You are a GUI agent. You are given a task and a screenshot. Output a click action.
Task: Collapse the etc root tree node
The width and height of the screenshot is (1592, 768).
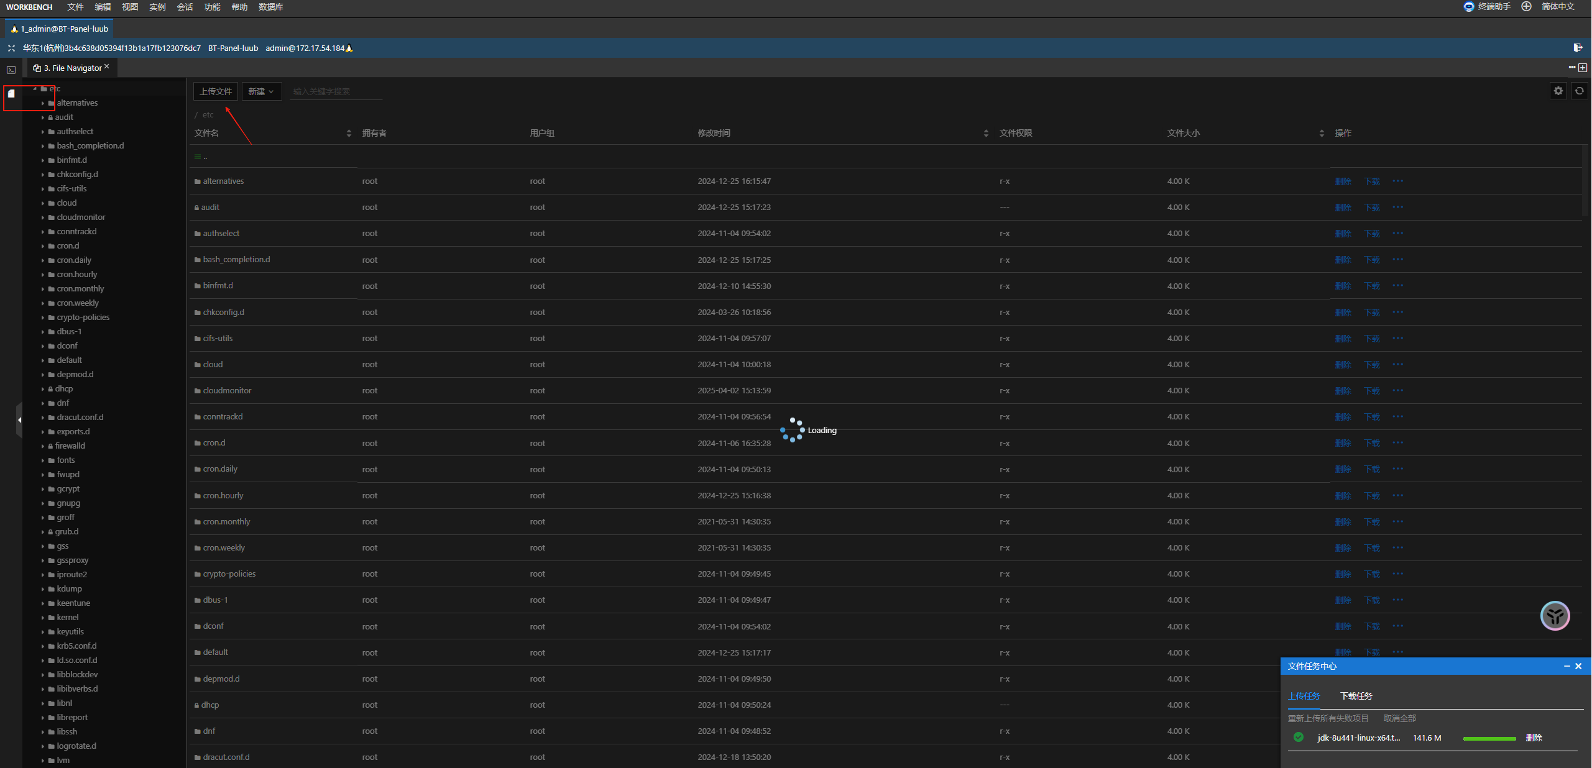pyautogui.click(x=35, y=89)
